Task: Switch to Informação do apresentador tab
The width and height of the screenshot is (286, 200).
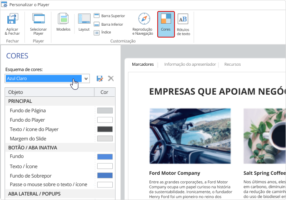Action: pyautogui.click(x=190, y=64)
